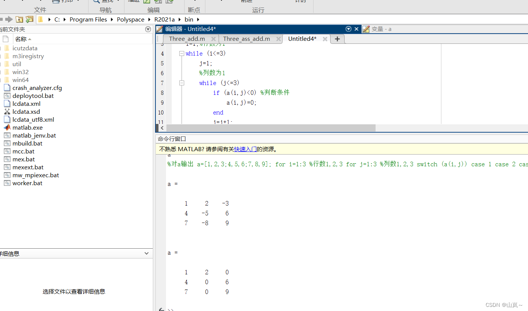528x311 pixels.
Task: Switch to the Three_add.m tab
Action: 187,39
